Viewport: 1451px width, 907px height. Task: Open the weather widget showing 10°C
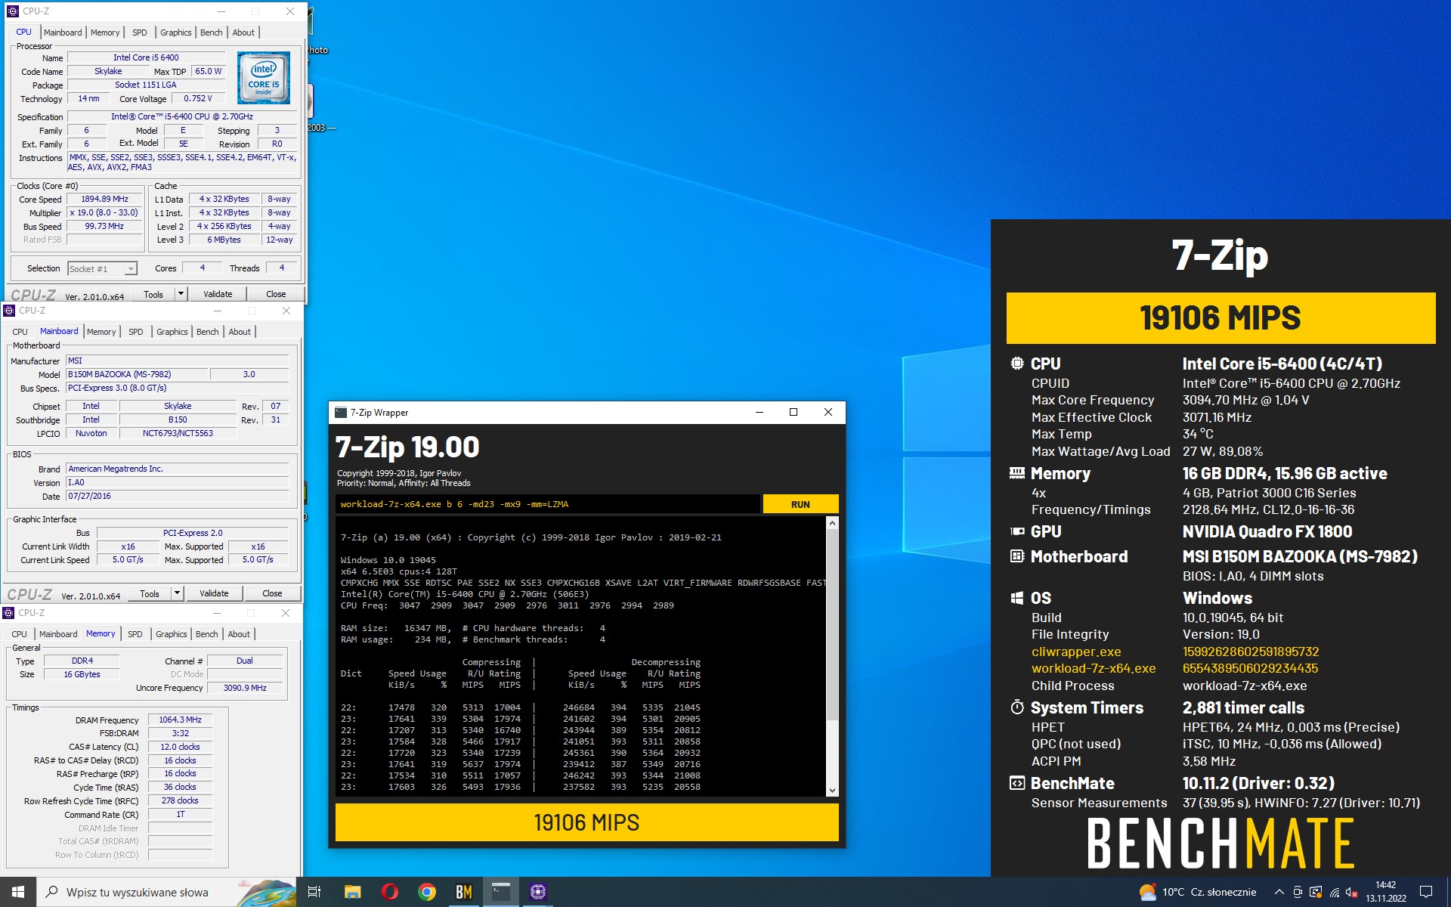(x=1197, y=892)
